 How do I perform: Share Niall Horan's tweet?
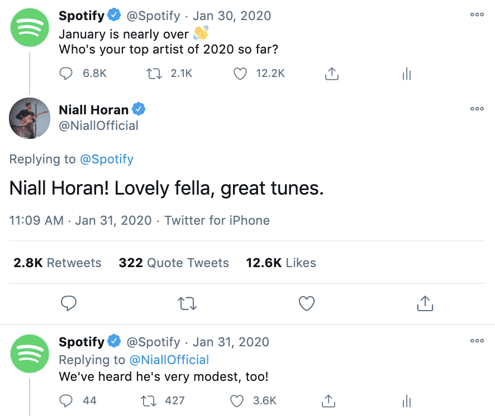coord(425,303)
